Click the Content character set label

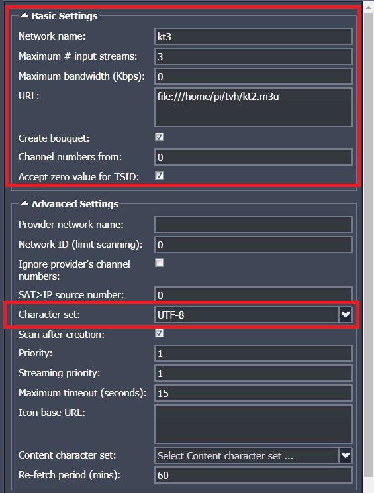tap(67, 455)
